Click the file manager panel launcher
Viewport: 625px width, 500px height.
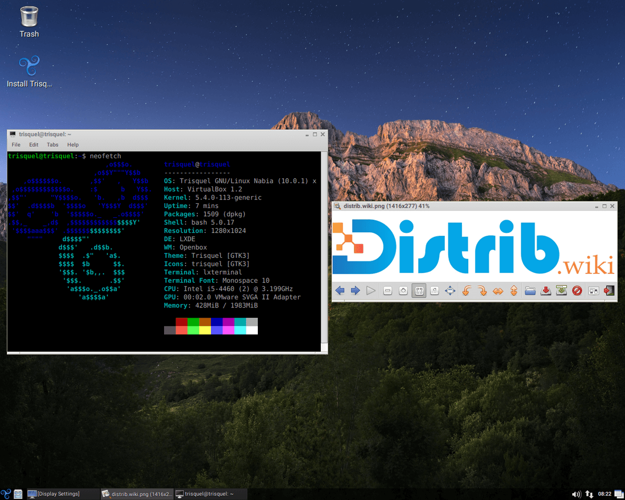tap(18, 494)
